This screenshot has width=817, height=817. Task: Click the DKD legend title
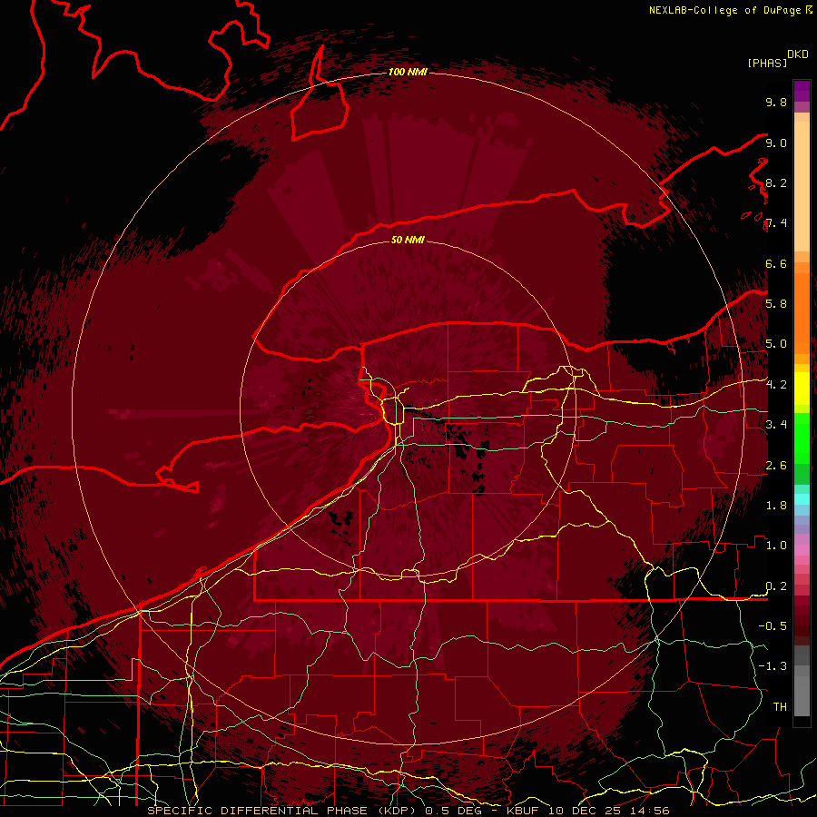tap(798, 54)
